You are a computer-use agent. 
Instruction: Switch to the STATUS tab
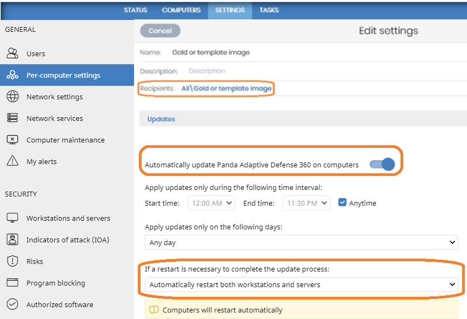[x=136, y=10]
